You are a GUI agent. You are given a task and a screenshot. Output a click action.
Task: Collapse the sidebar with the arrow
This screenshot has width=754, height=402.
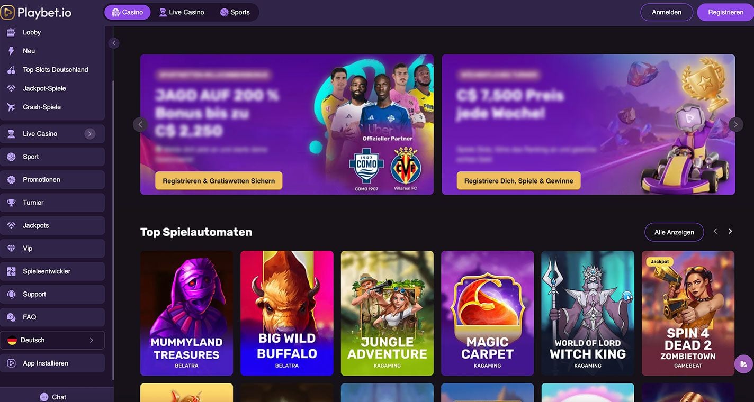coord(114,43)
